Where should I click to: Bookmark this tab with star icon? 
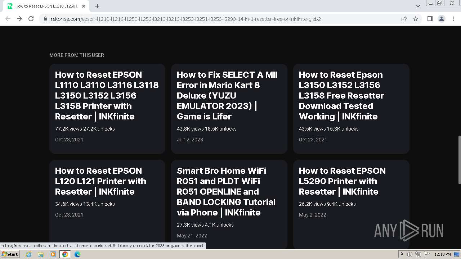[416, 19]
